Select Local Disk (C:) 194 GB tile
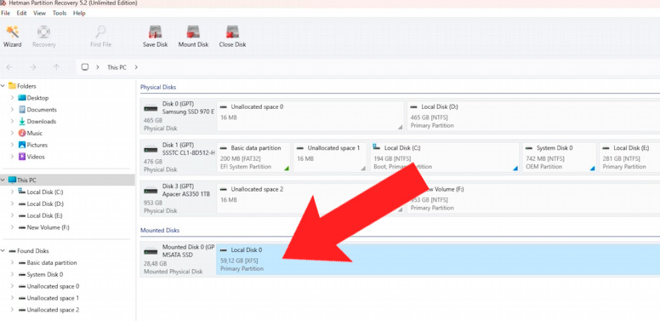660x321 pixels. coord(445,158)
